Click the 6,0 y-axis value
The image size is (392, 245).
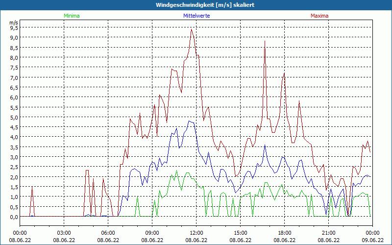pyautogui.click(x=14, y=98)
